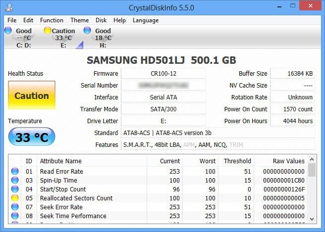Viewport: 325px width, 232px height.
Task: Open the Disk menu
Action: coord(101,20)
